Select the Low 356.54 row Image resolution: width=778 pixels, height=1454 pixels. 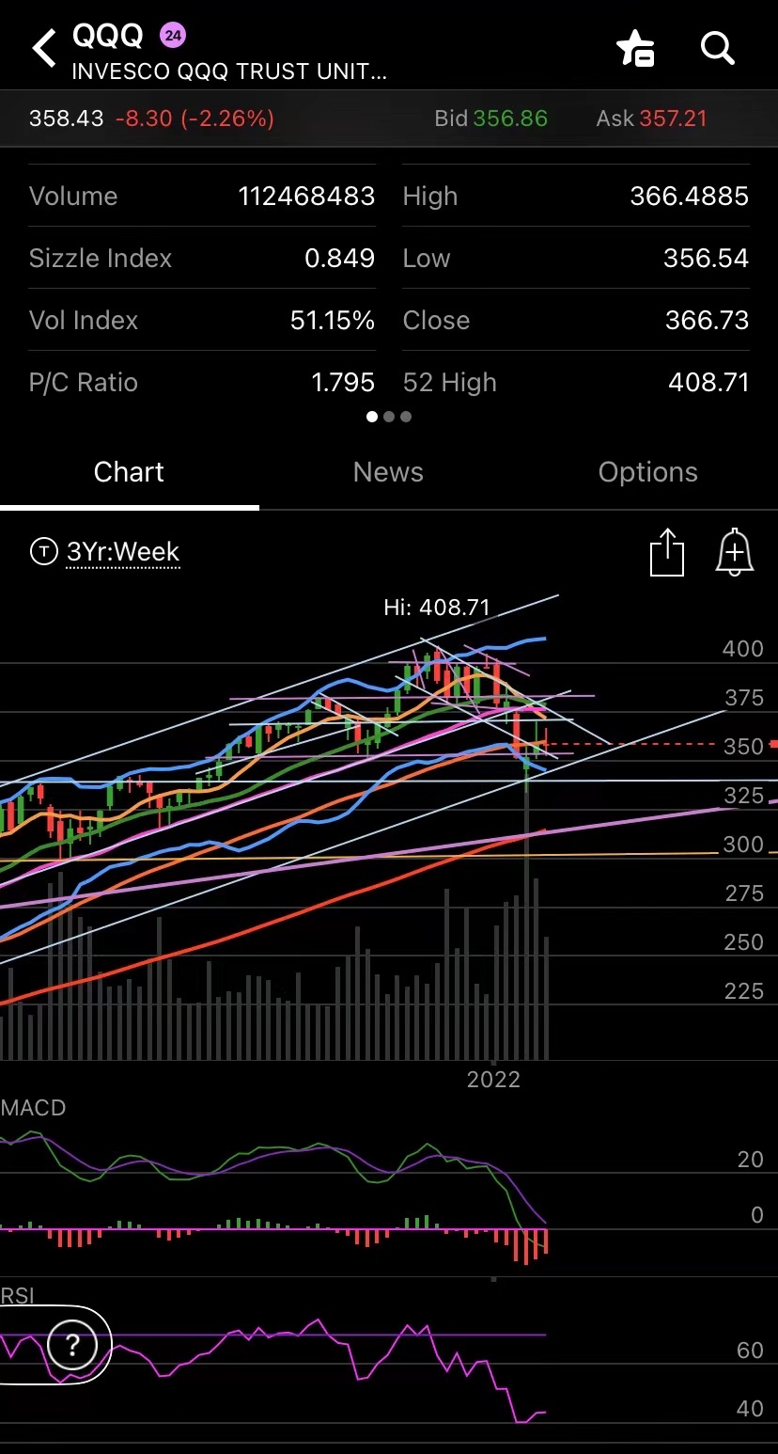click(576, 258)
